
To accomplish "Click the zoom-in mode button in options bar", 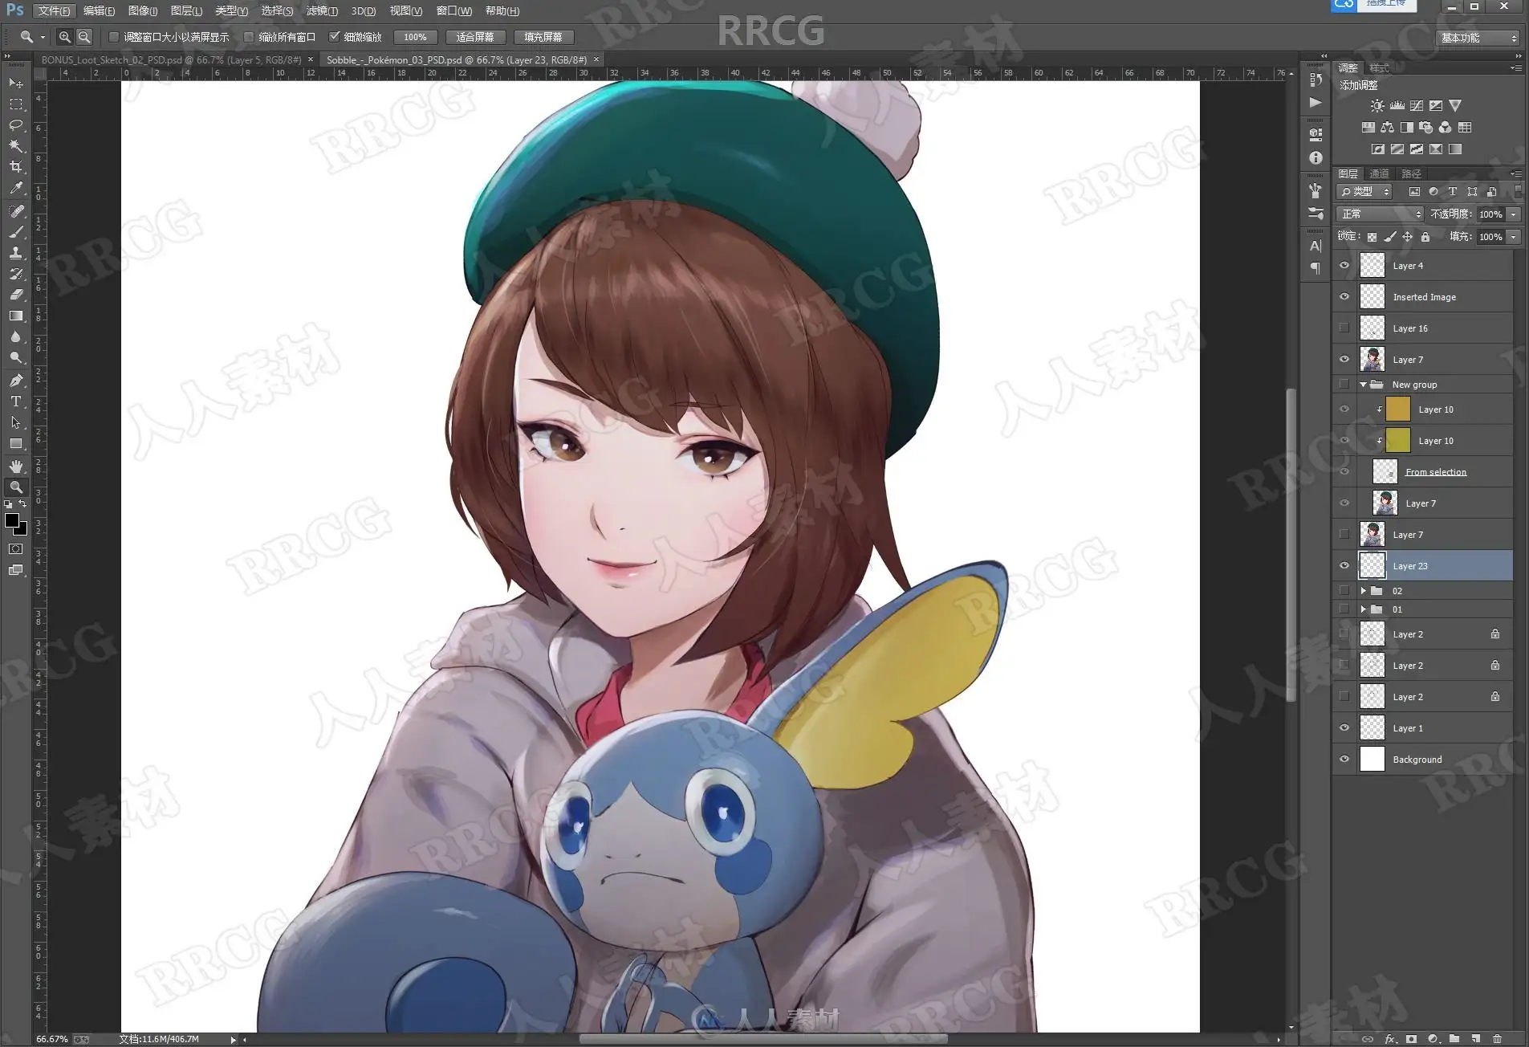I will (x=65, y=37).
